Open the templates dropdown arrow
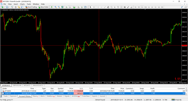The height and width of the screenshot is (101, 188). point(87,7)
